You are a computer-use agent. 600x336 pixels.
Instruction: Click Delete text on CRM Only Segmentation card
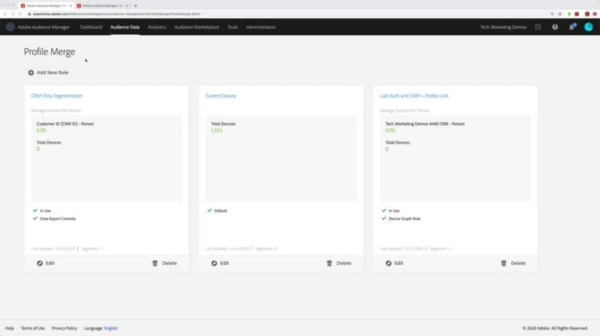click(x=170, y=263)
